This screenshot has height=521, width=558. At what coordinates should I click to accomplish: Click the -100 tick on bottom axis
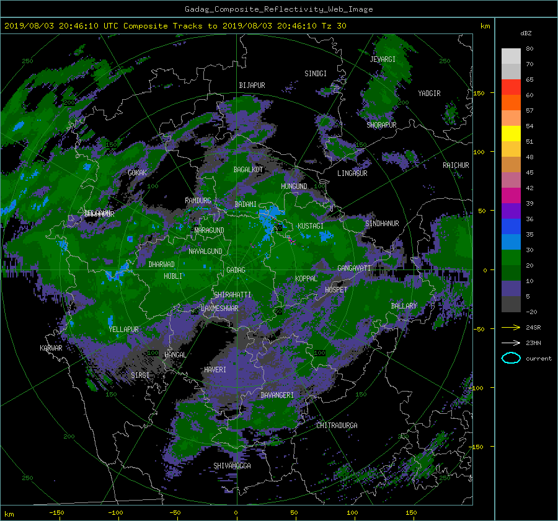[115, 512]
